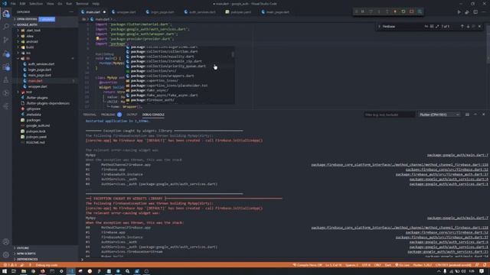Toggle Use Regular Expression in find widget
The height and width of the screenshot is (275, 490).
[437, 27]
